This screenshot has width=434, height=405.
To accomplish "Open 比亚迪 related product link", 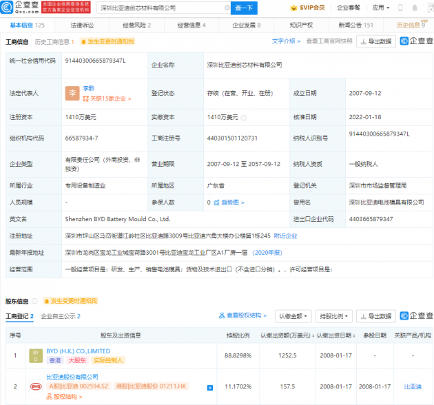I will click(413, 386).
